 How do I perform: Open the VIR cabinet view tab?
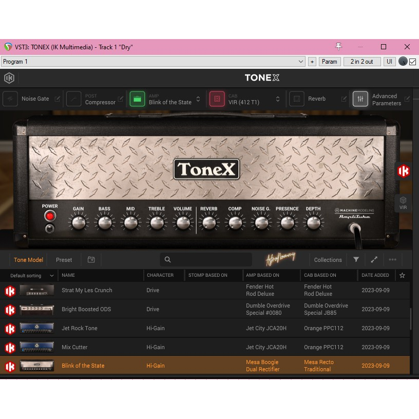point(403,203)
